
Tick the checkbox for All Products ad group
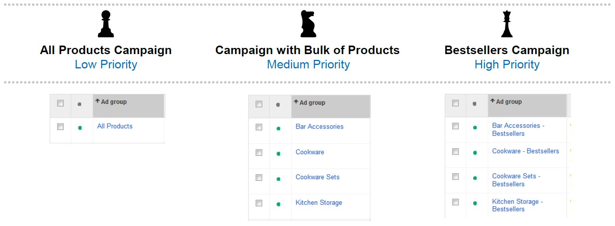tap(60, 127)
